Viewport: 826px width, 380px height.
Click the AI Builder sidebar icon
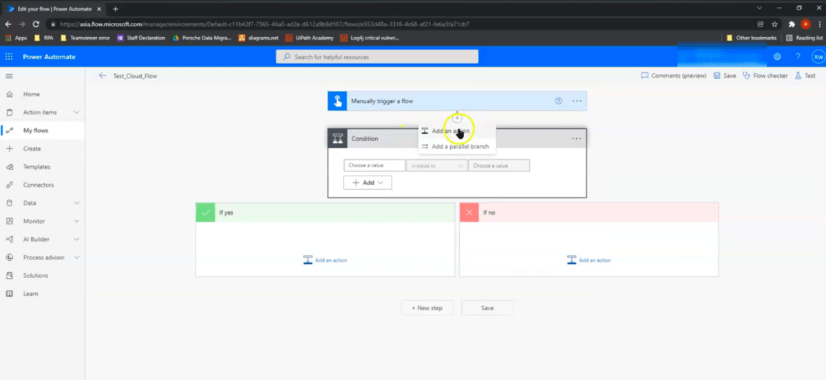9,239
